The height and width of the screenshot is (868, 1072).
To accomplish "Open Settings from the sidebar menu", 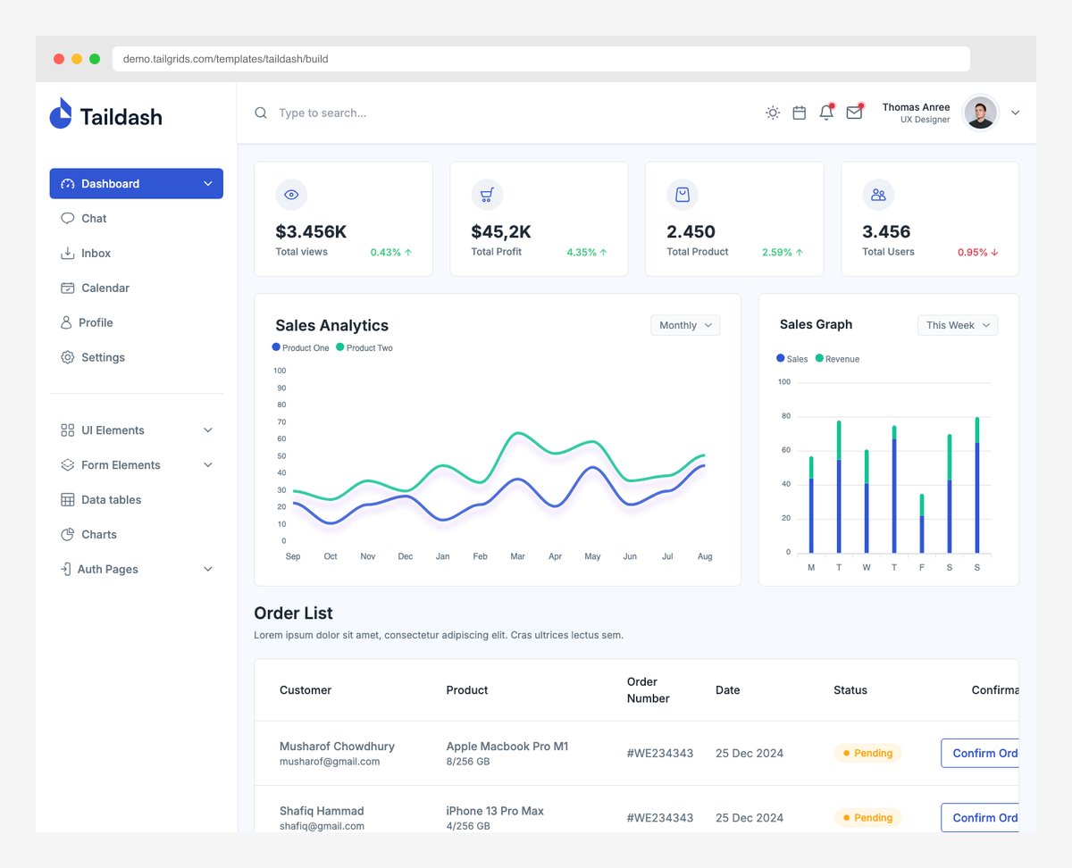I will pyautogui.click(x=103, y=357).
